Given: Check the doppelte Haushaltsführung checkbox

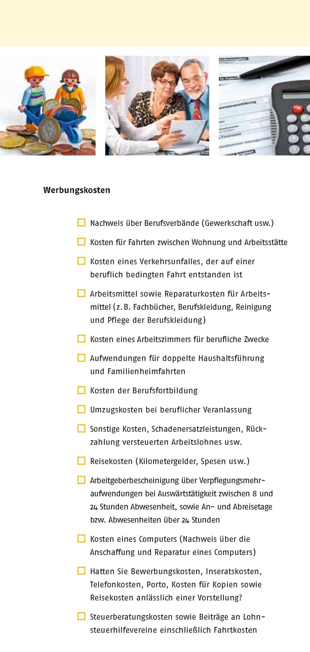Looking at the screenshot, I should click(x=81, y=358).
